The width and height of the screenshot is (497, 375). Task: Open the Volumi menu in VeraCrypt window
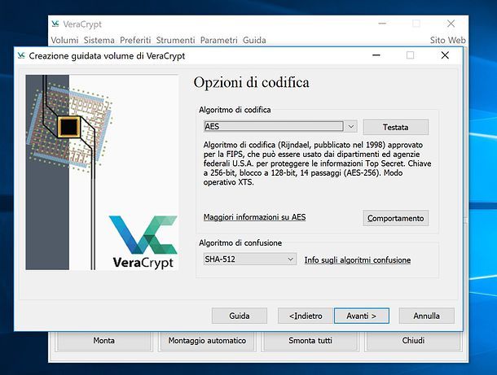64,40
